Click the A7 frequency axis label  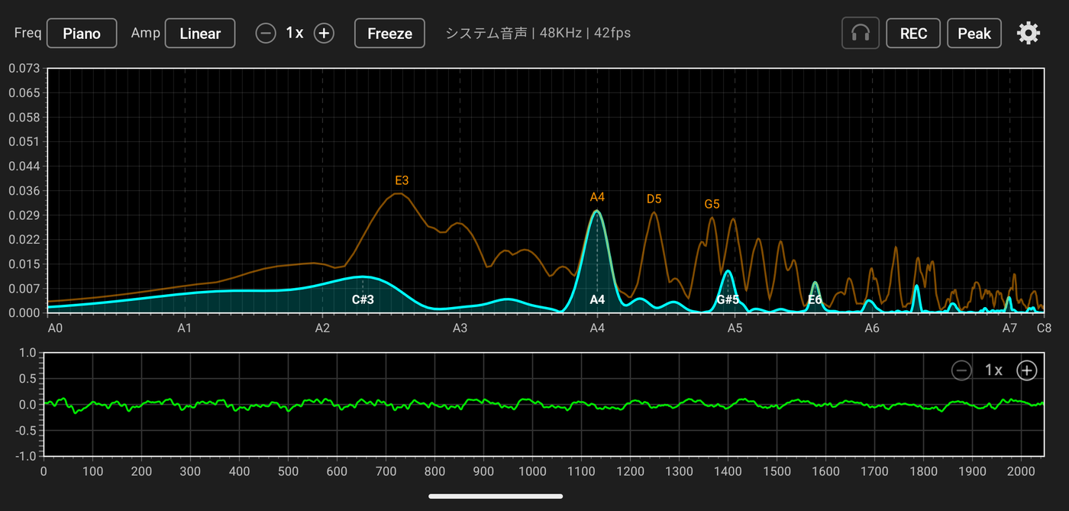click(1009, 328)
